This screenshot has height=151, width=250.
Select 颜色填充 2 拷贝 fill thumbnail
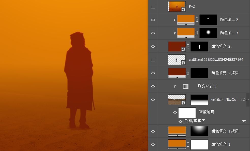coord(177,73)
